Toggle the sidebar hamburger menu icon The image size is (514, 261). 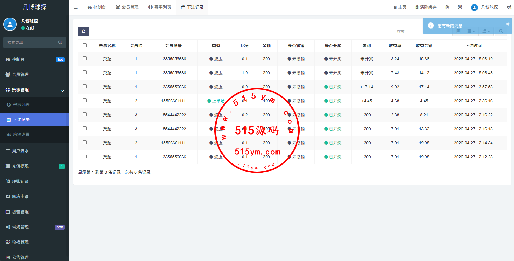76,7
